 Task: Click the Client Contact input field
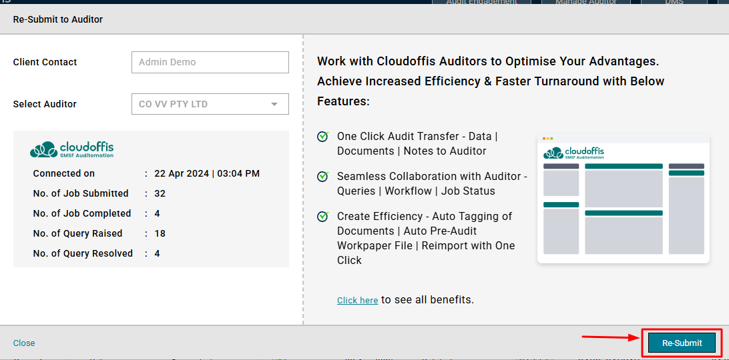click(x=210, y=63)
